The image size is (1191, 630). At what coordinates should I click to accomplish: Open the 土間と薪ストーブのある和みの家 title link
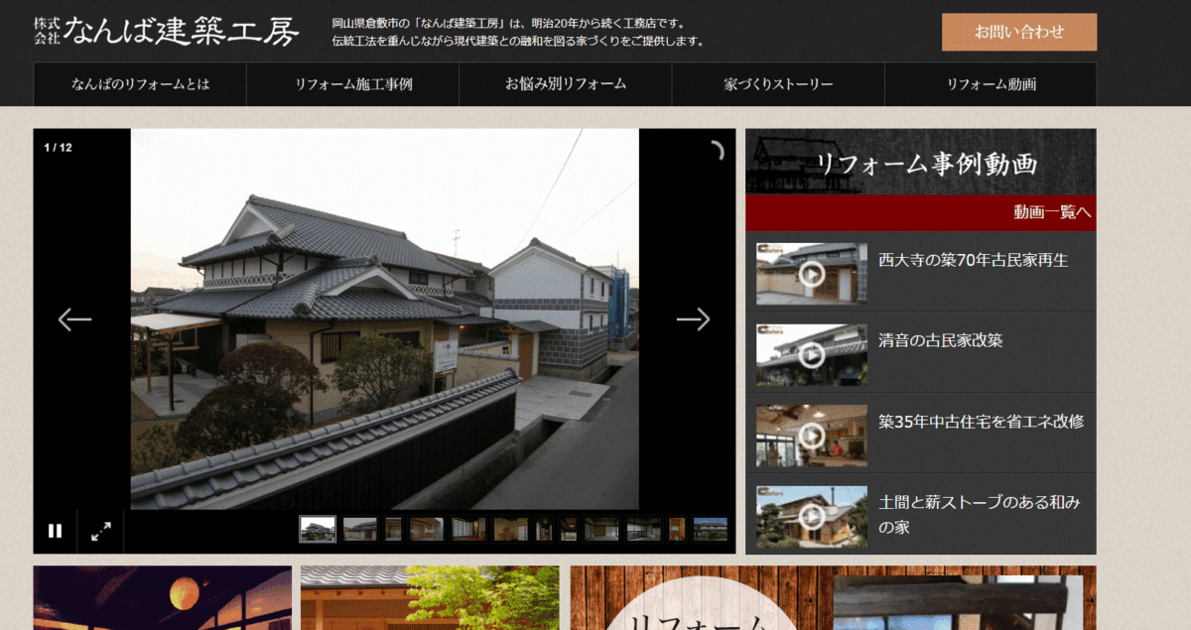(980, 514)
